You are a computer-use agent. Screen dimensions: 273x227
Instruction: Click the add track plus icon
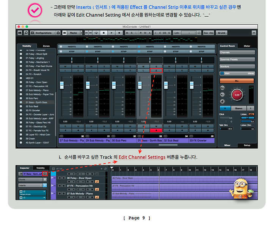point(102,169)
